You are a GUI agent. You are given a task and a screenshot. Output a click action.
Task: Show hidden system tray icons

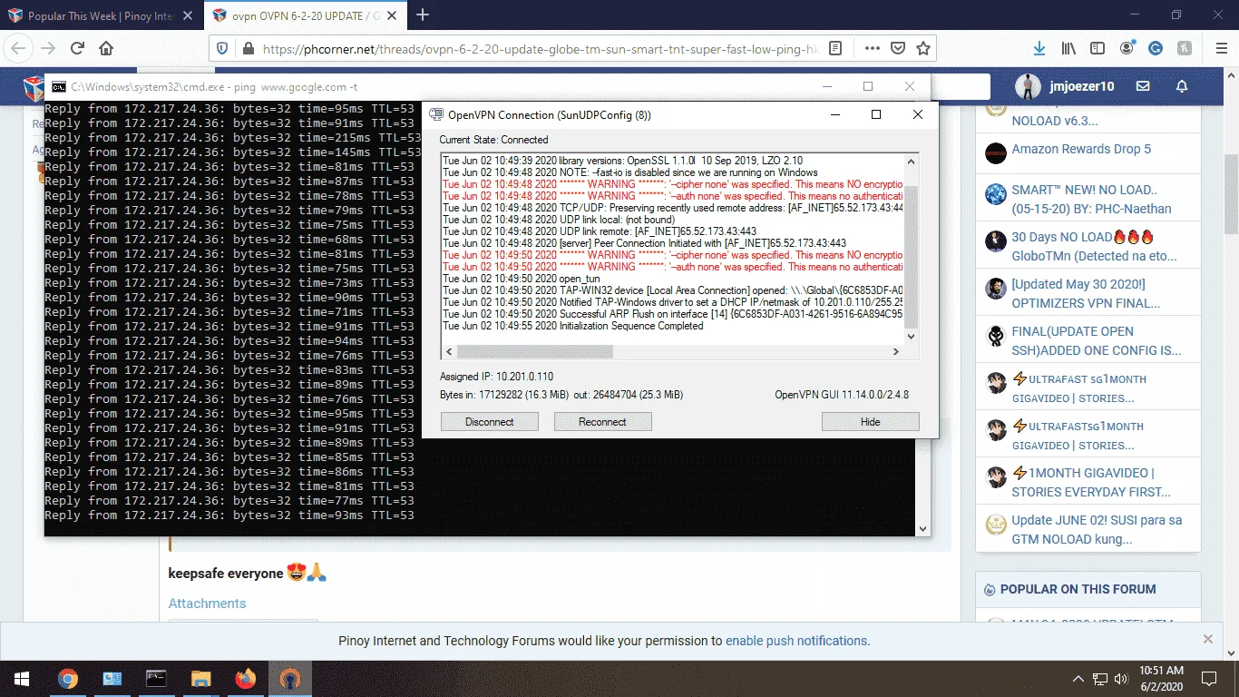(1078, 678)
